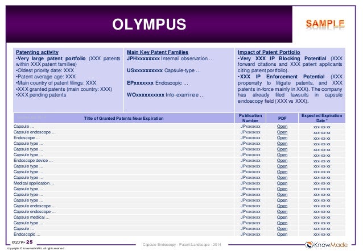363x251 pixels.
Task: Select the EPxxxxxxx Endoscopic entry
Action: click(x=158, y=83)
